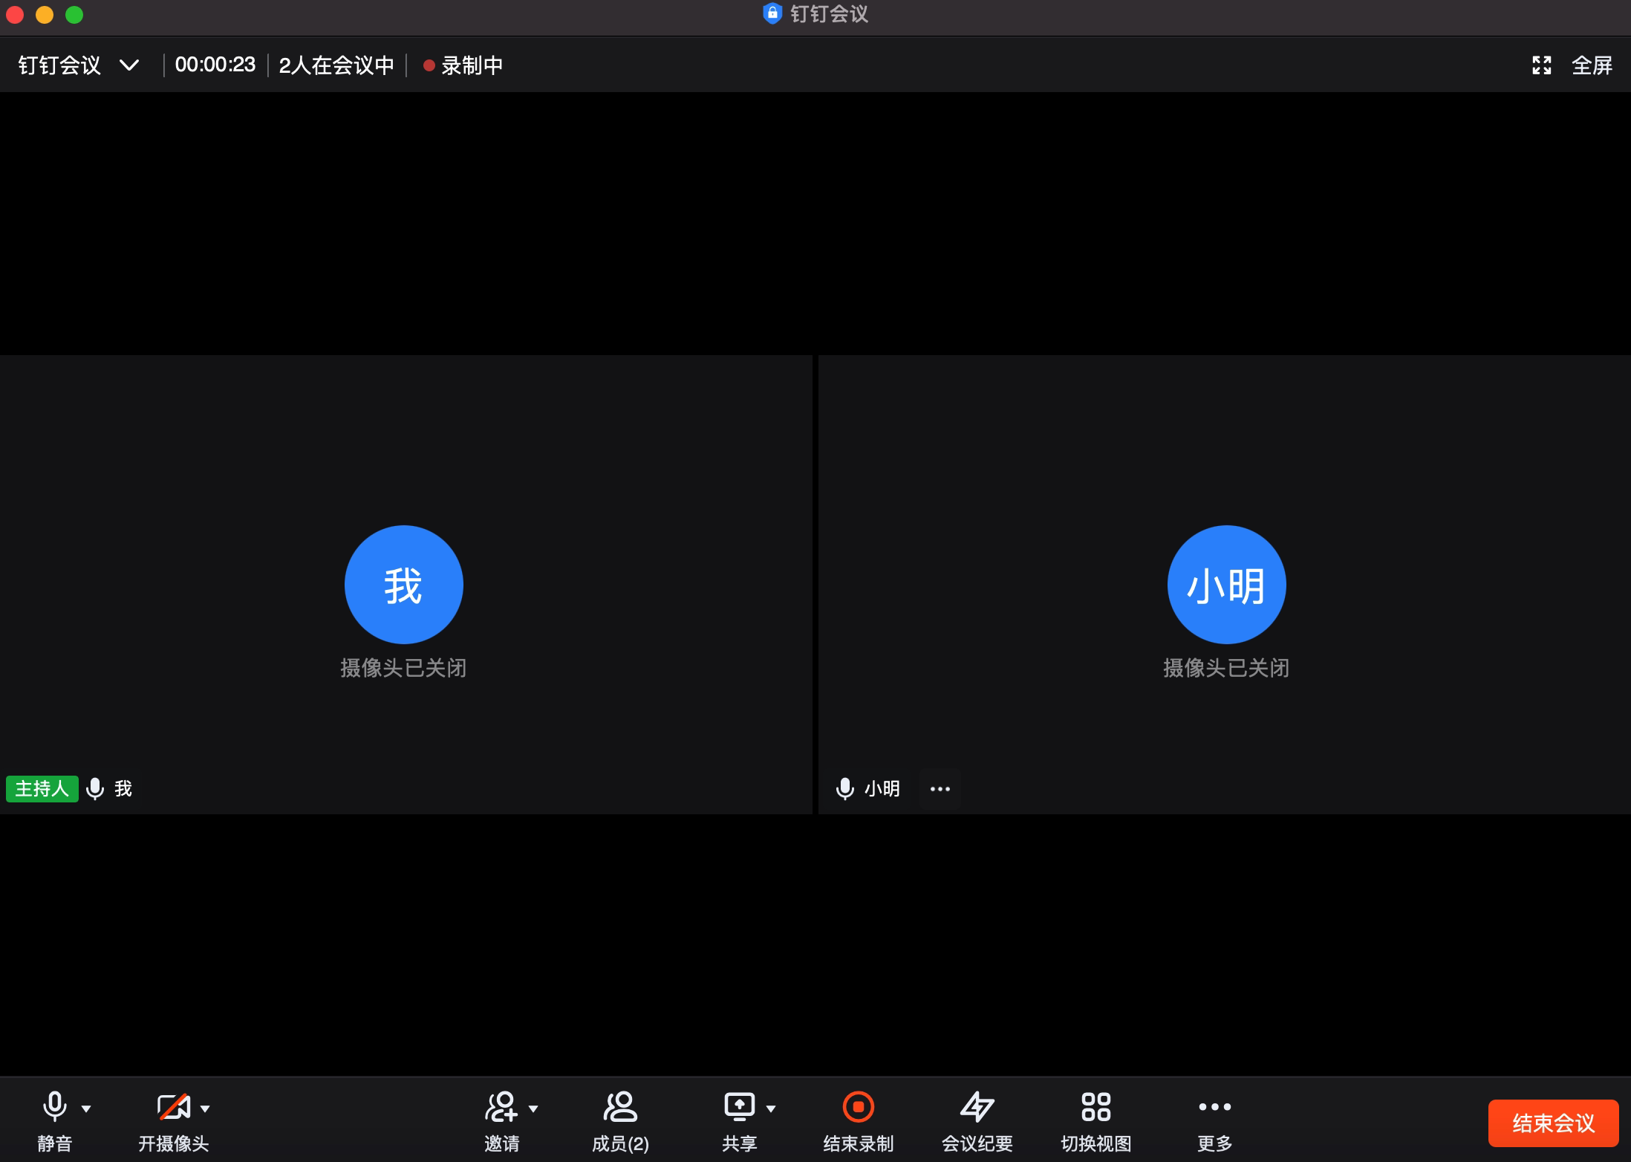Click the fullscreen (全屏) icon
This screenshot has width=1631, height=1162.
pos(1542,65)
